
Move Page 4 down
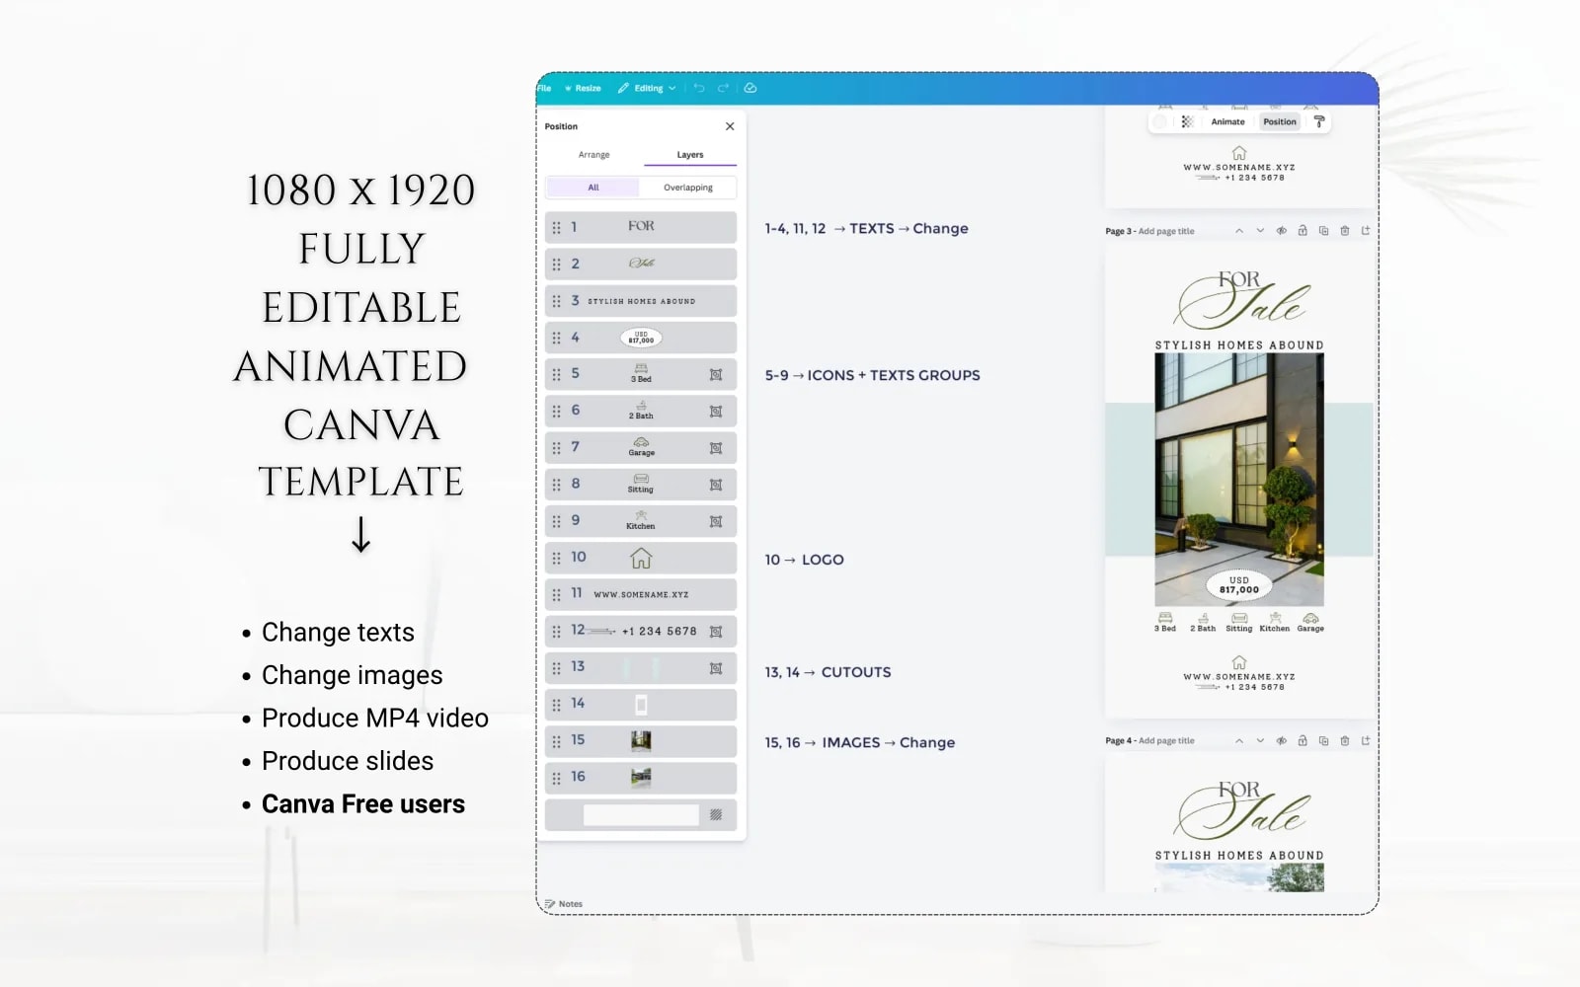tap(1260, 740)
